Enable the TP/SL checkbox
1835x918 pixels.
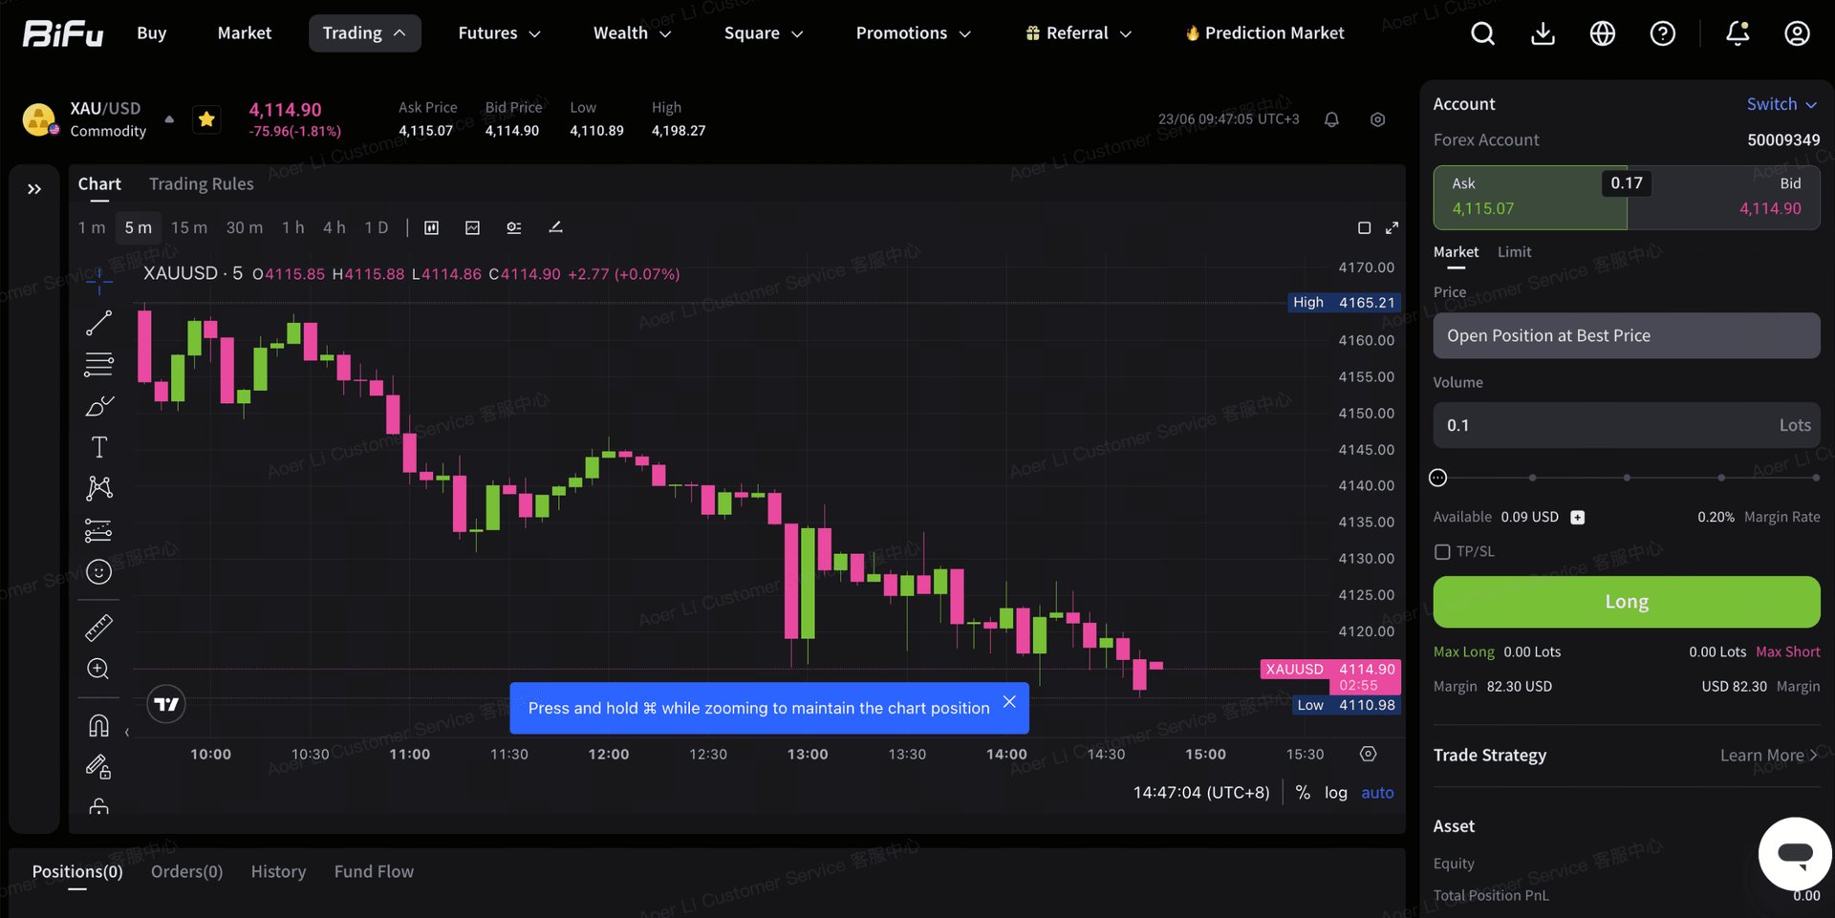click(x=1442, y=551)
